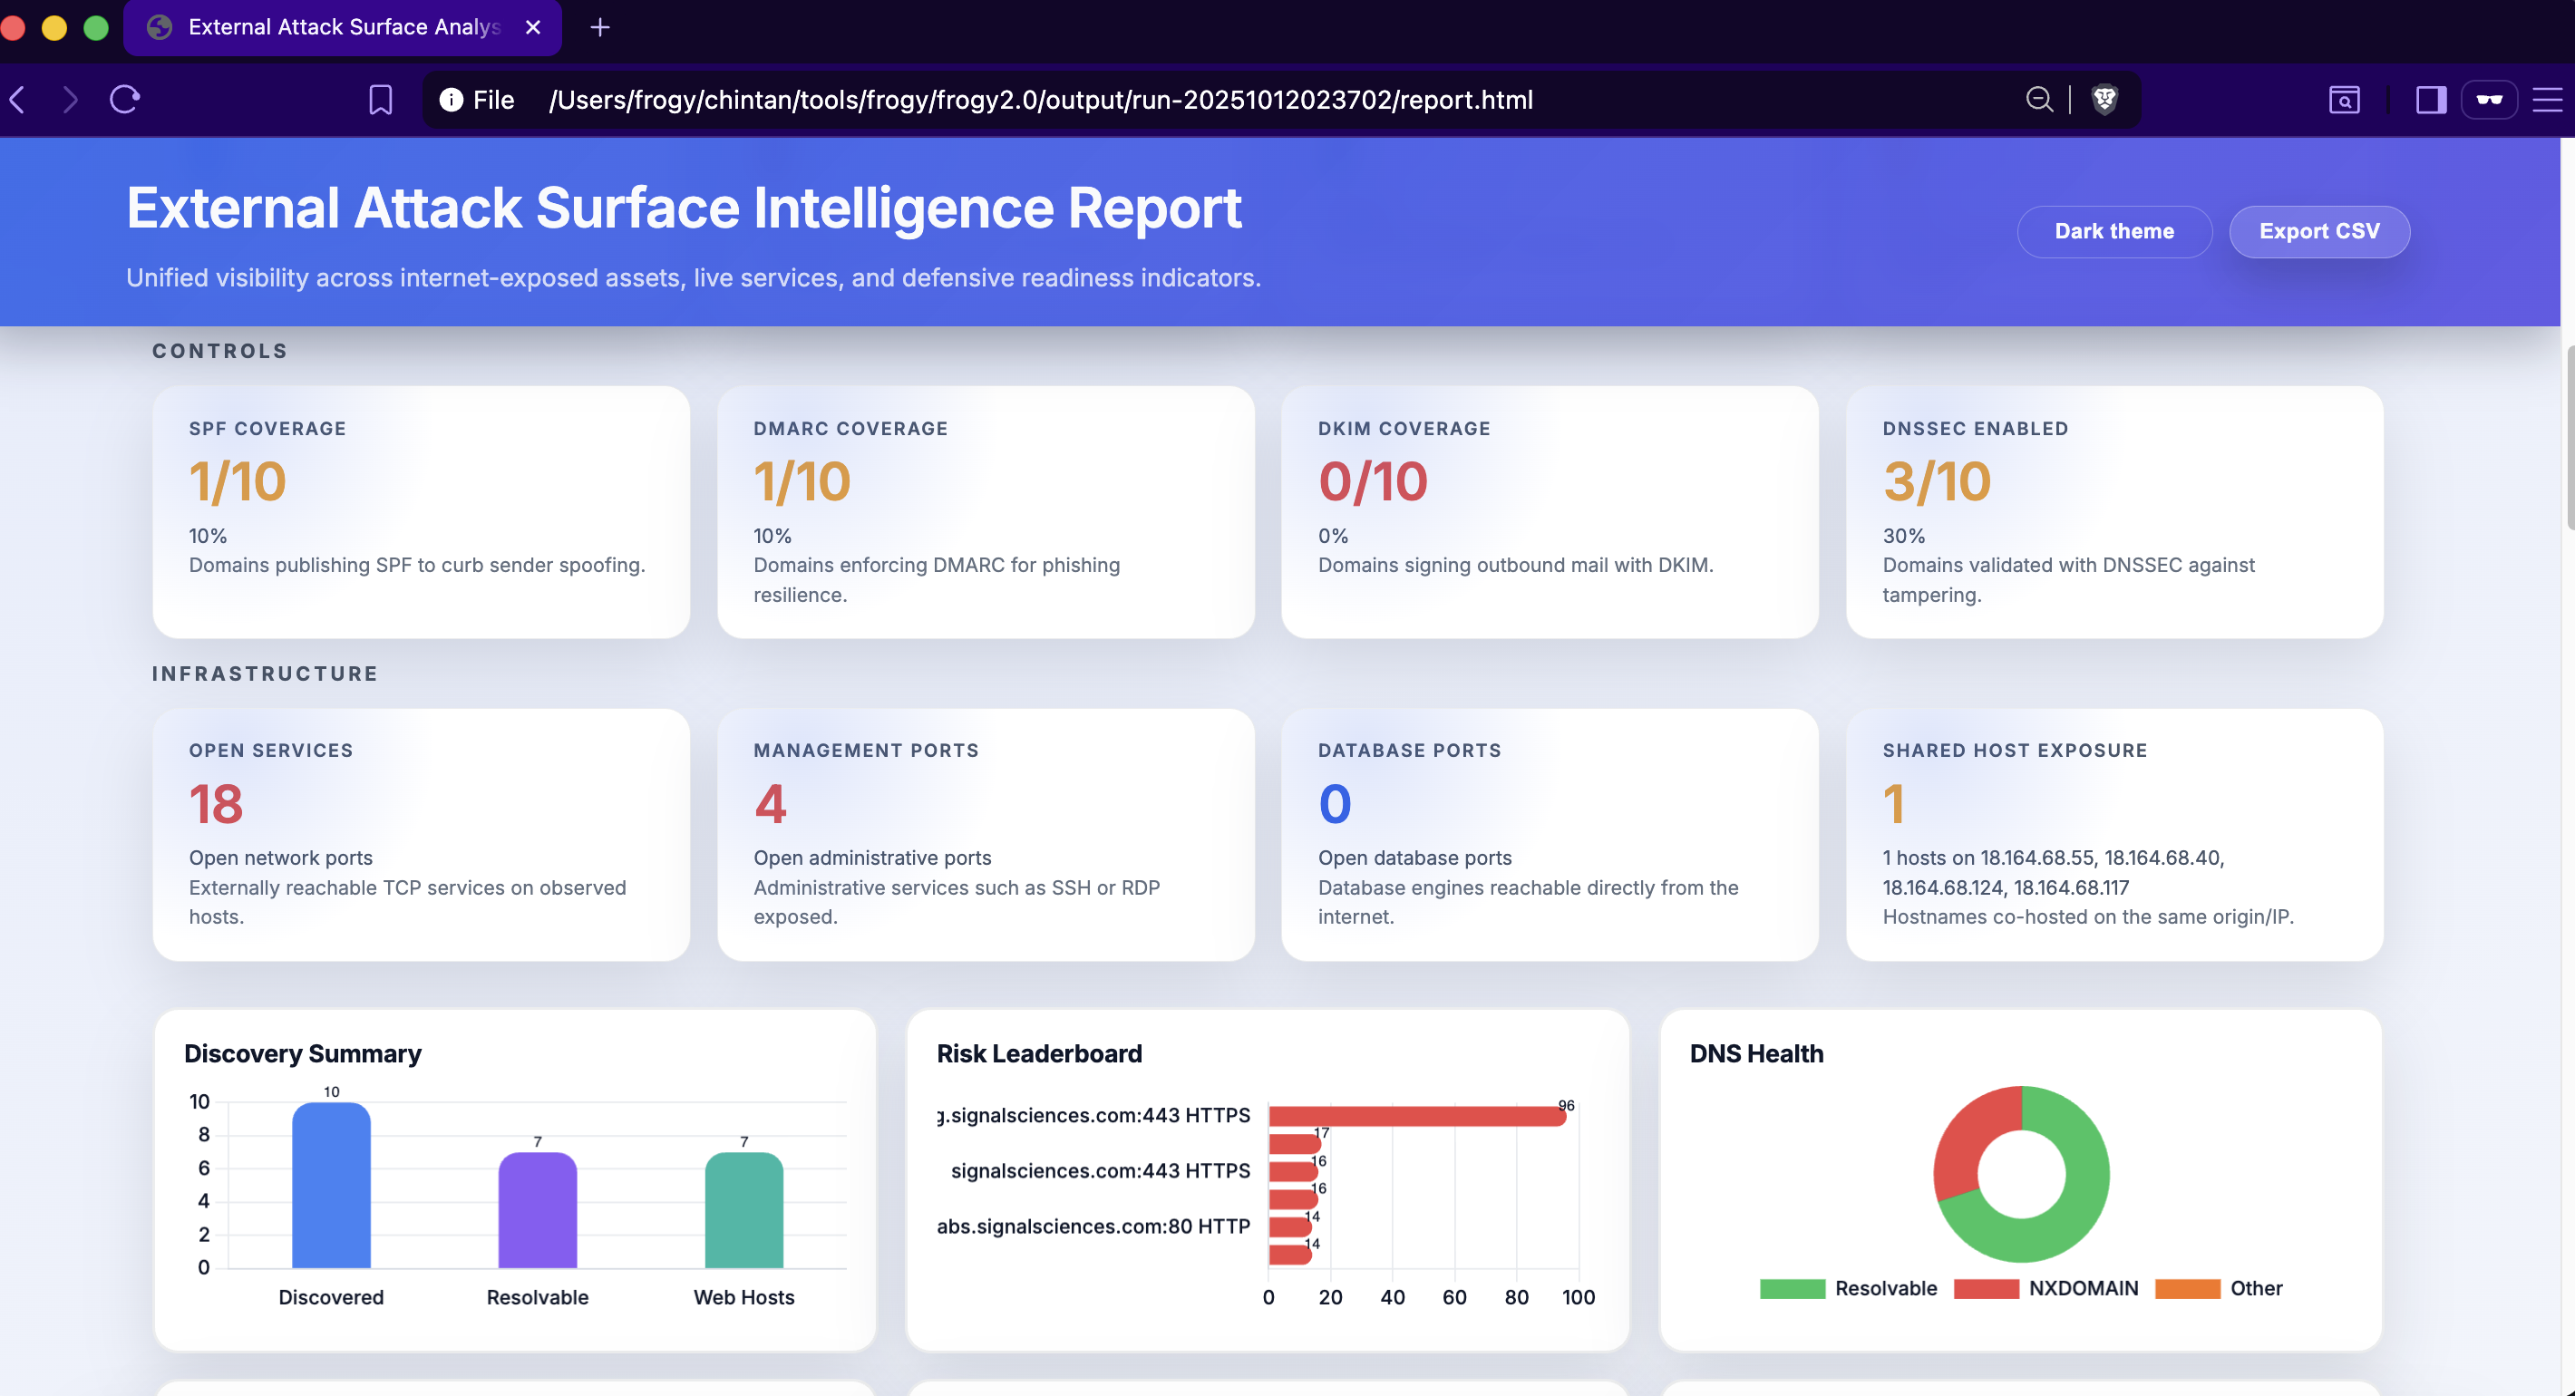Click the browser back arrow
Screen dimensions: 2575x1396
[18, 100]
